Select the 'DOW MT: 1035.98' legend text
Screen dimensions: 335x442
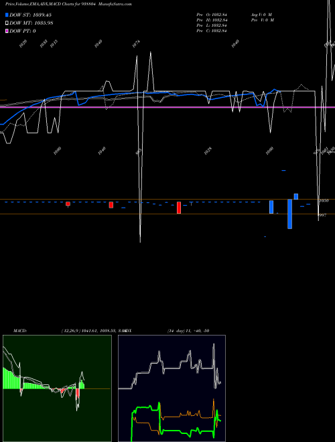31,23
